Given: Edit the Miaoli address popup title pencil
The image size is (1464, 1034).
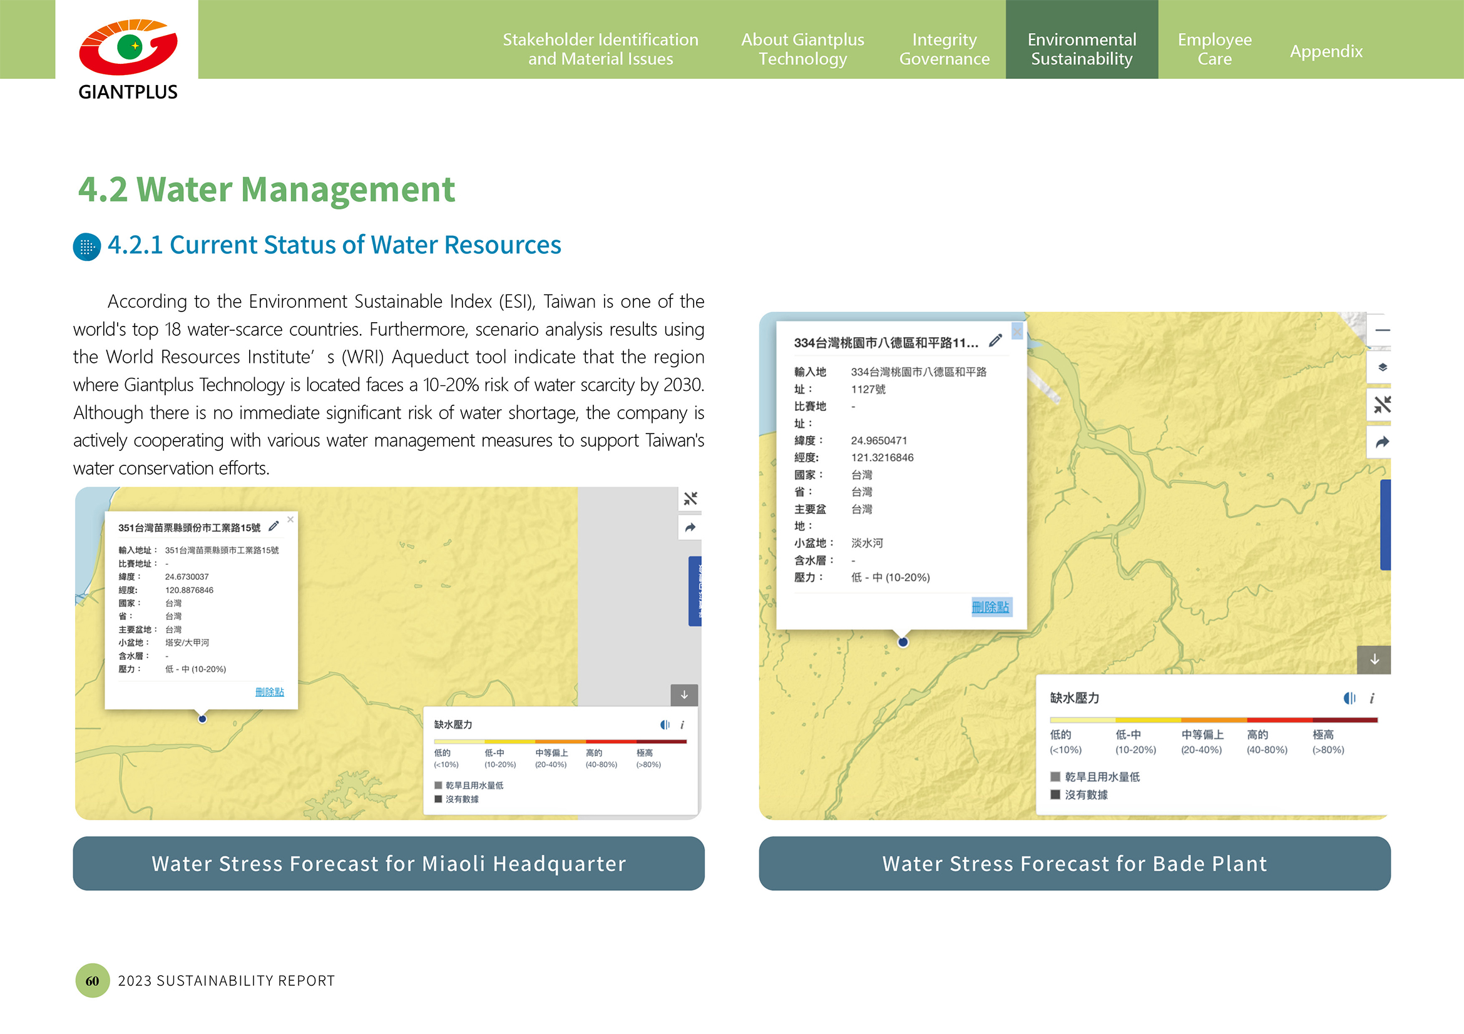Looking at the screenshot, I should (274, 526).
